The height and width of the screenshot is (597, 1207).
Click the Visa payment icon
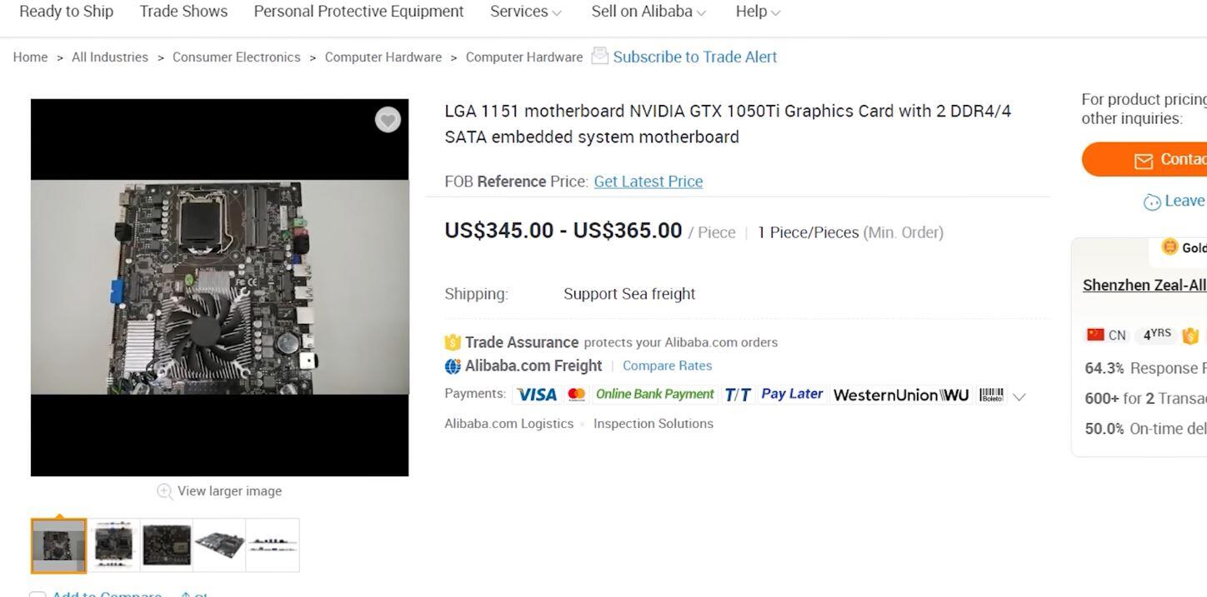coord(536,395)
